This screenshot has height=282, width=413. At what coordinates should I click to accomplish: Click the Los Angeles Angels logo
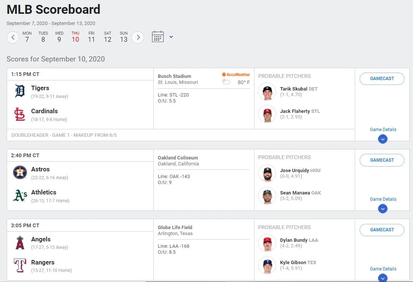20,243
